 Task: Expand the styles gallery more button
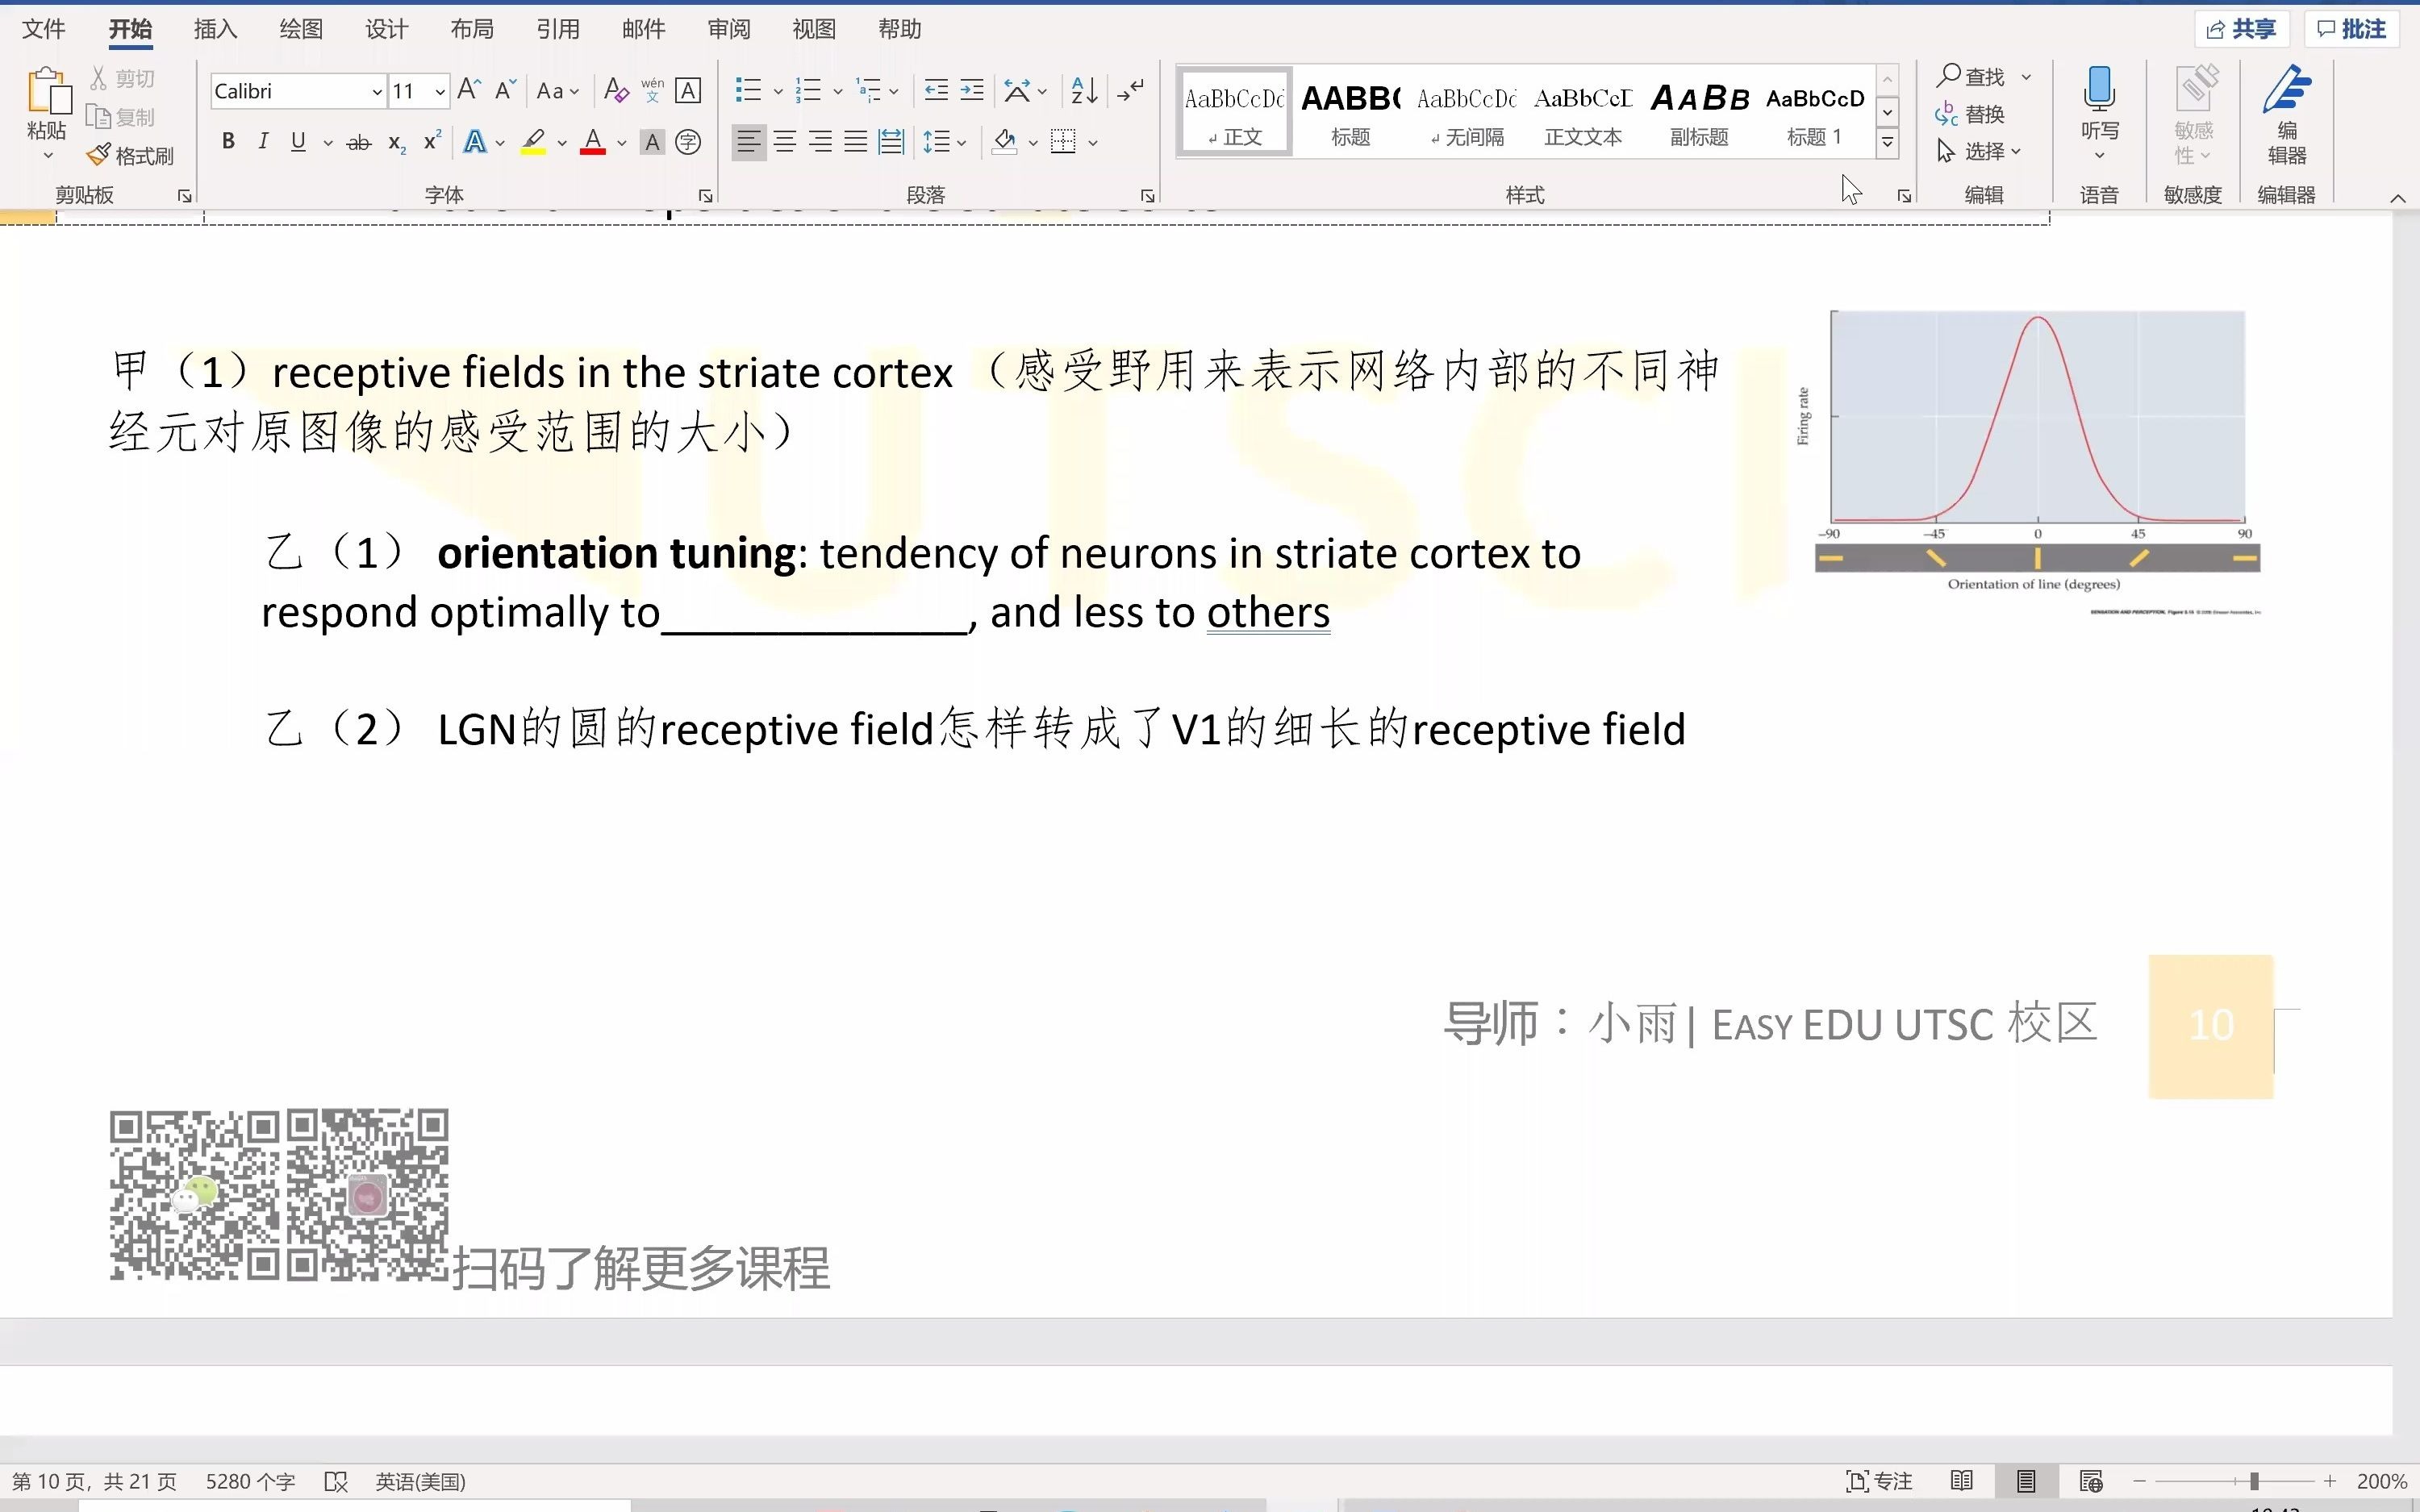(x=1887, y=143)
